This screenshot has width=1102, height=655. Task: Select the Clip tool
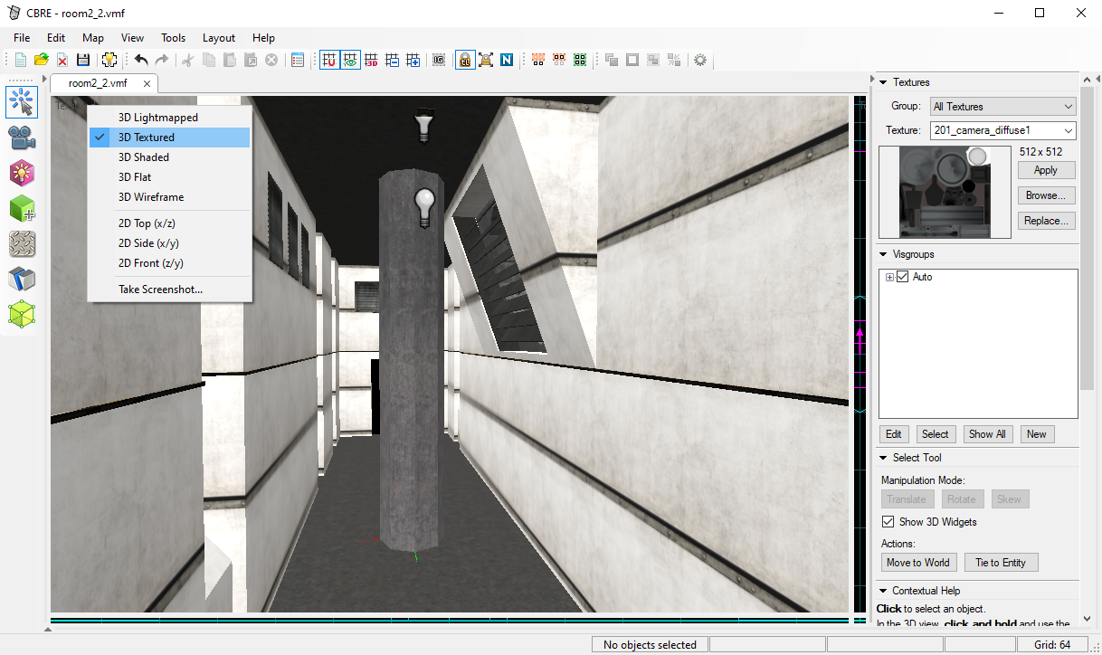pos(22,279)
